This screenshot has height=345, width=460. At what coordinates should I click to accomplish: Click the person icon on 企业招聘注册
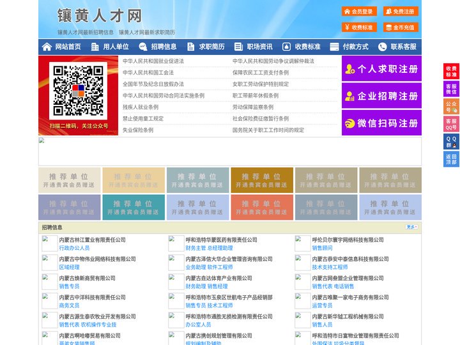click(x=349, y=96)
